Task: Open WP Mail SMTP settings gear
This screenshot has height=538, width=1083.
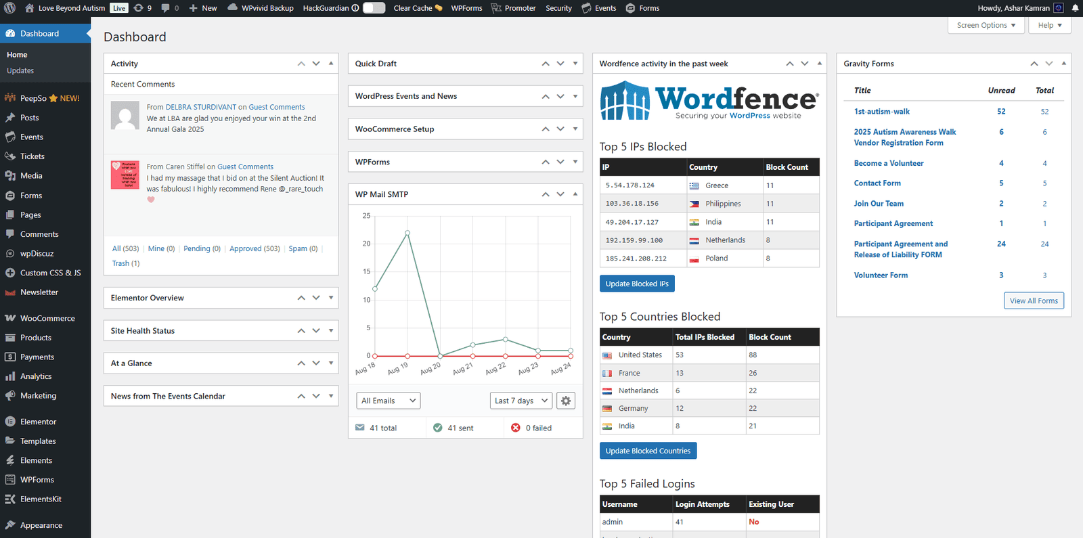Action: [566, 401]
